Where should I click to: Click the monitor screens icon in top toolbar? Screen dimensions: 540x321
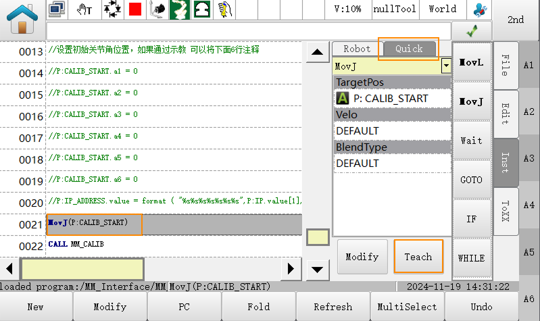58,10
